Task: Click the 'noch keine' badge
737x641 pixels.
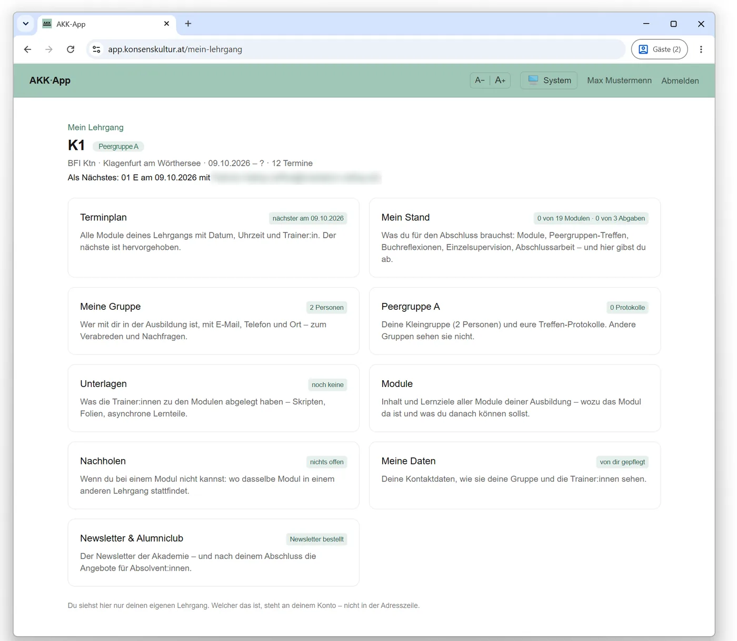Action: pyautogui.click(x=327, y=385)
